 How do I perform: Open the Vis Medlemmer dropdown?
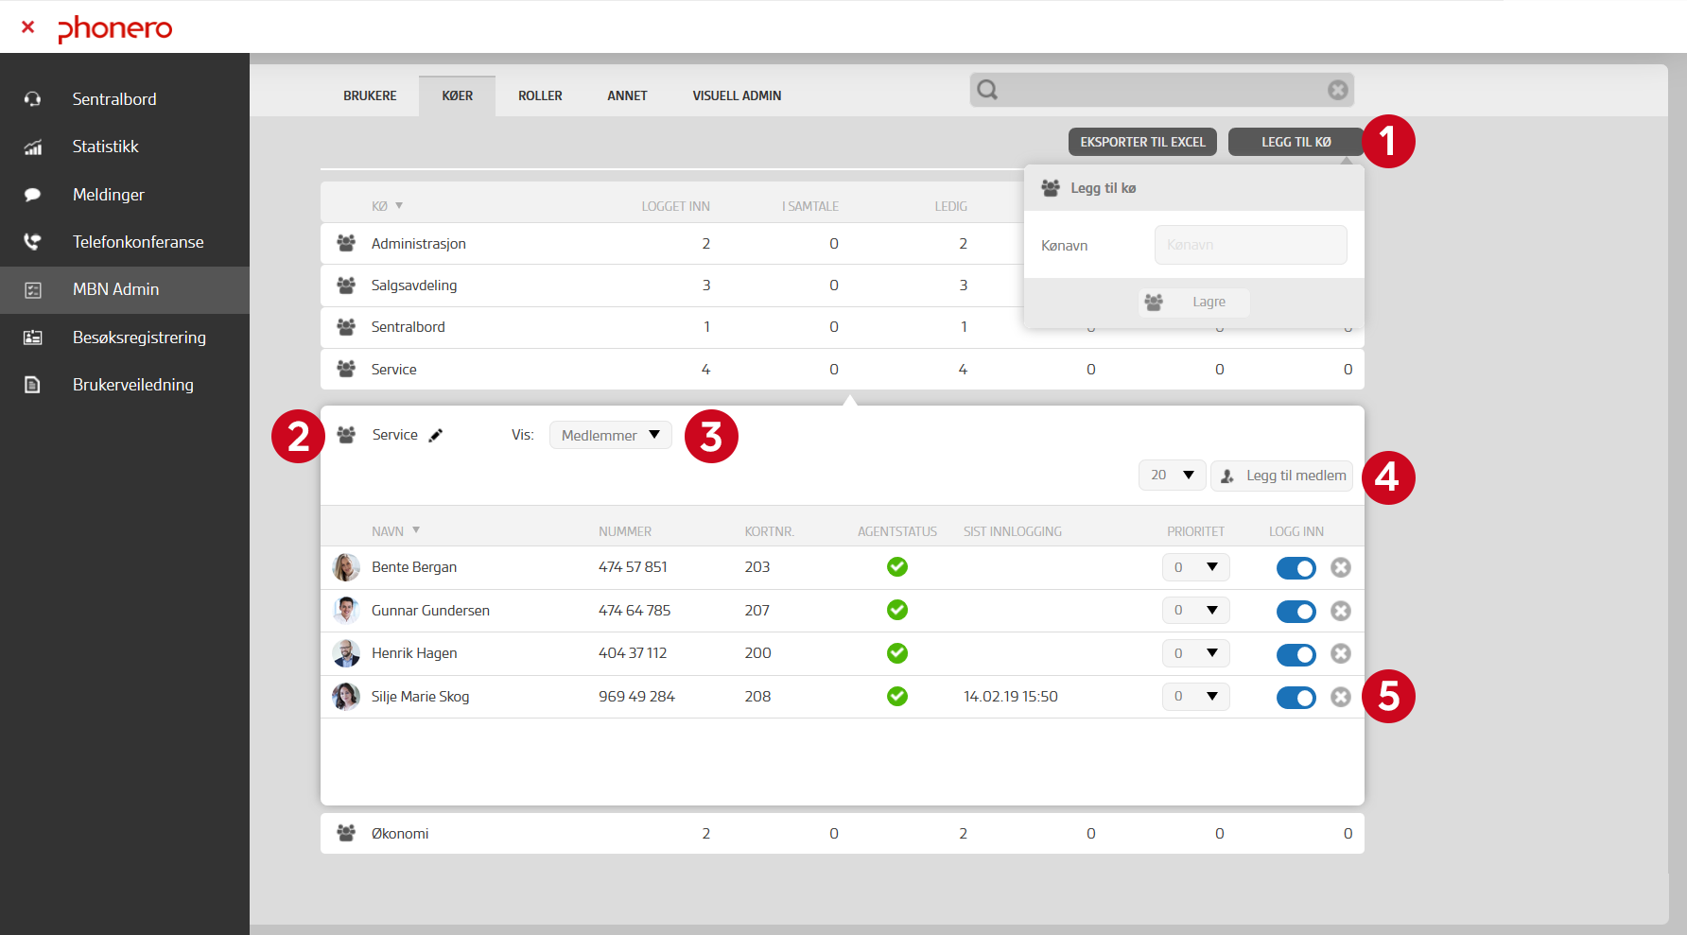tap(611, 435)
